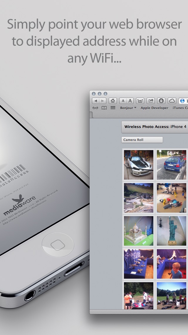Decrease text size with small A
Image resolution: width=188 pixels, height=335 pixels.
tap(123, 101)
